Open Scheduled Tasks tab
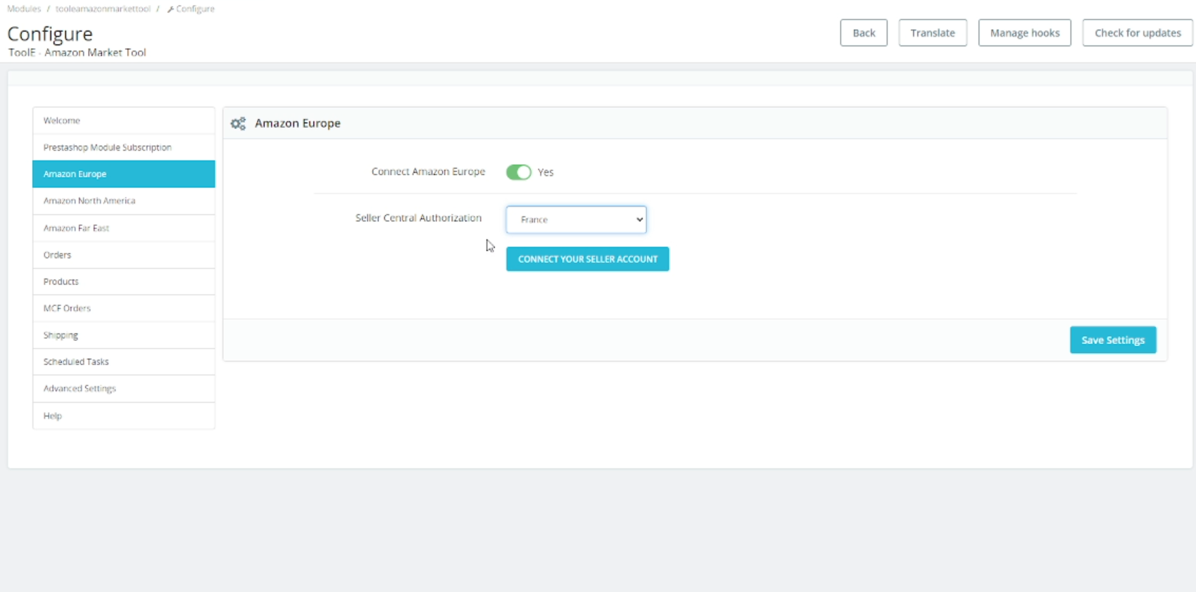Screen dimensions: 1196x592 pyautogui.click(x=124, y=361)
